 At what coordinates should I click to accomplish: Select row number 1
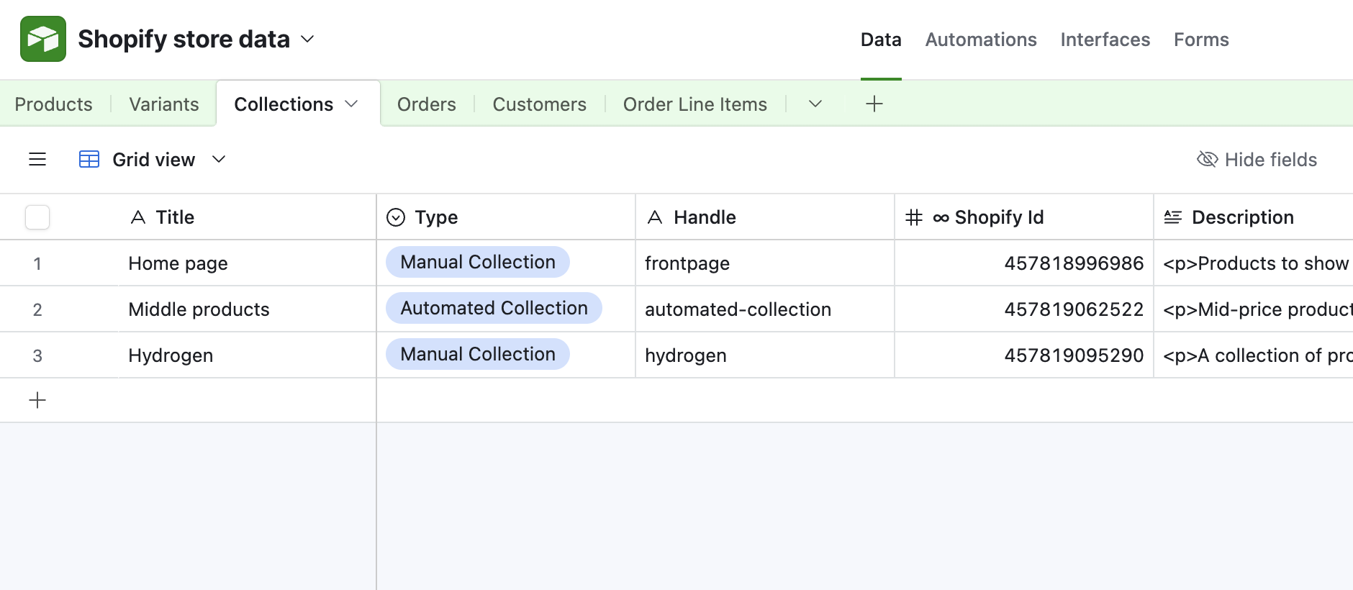tap(37, 263)
